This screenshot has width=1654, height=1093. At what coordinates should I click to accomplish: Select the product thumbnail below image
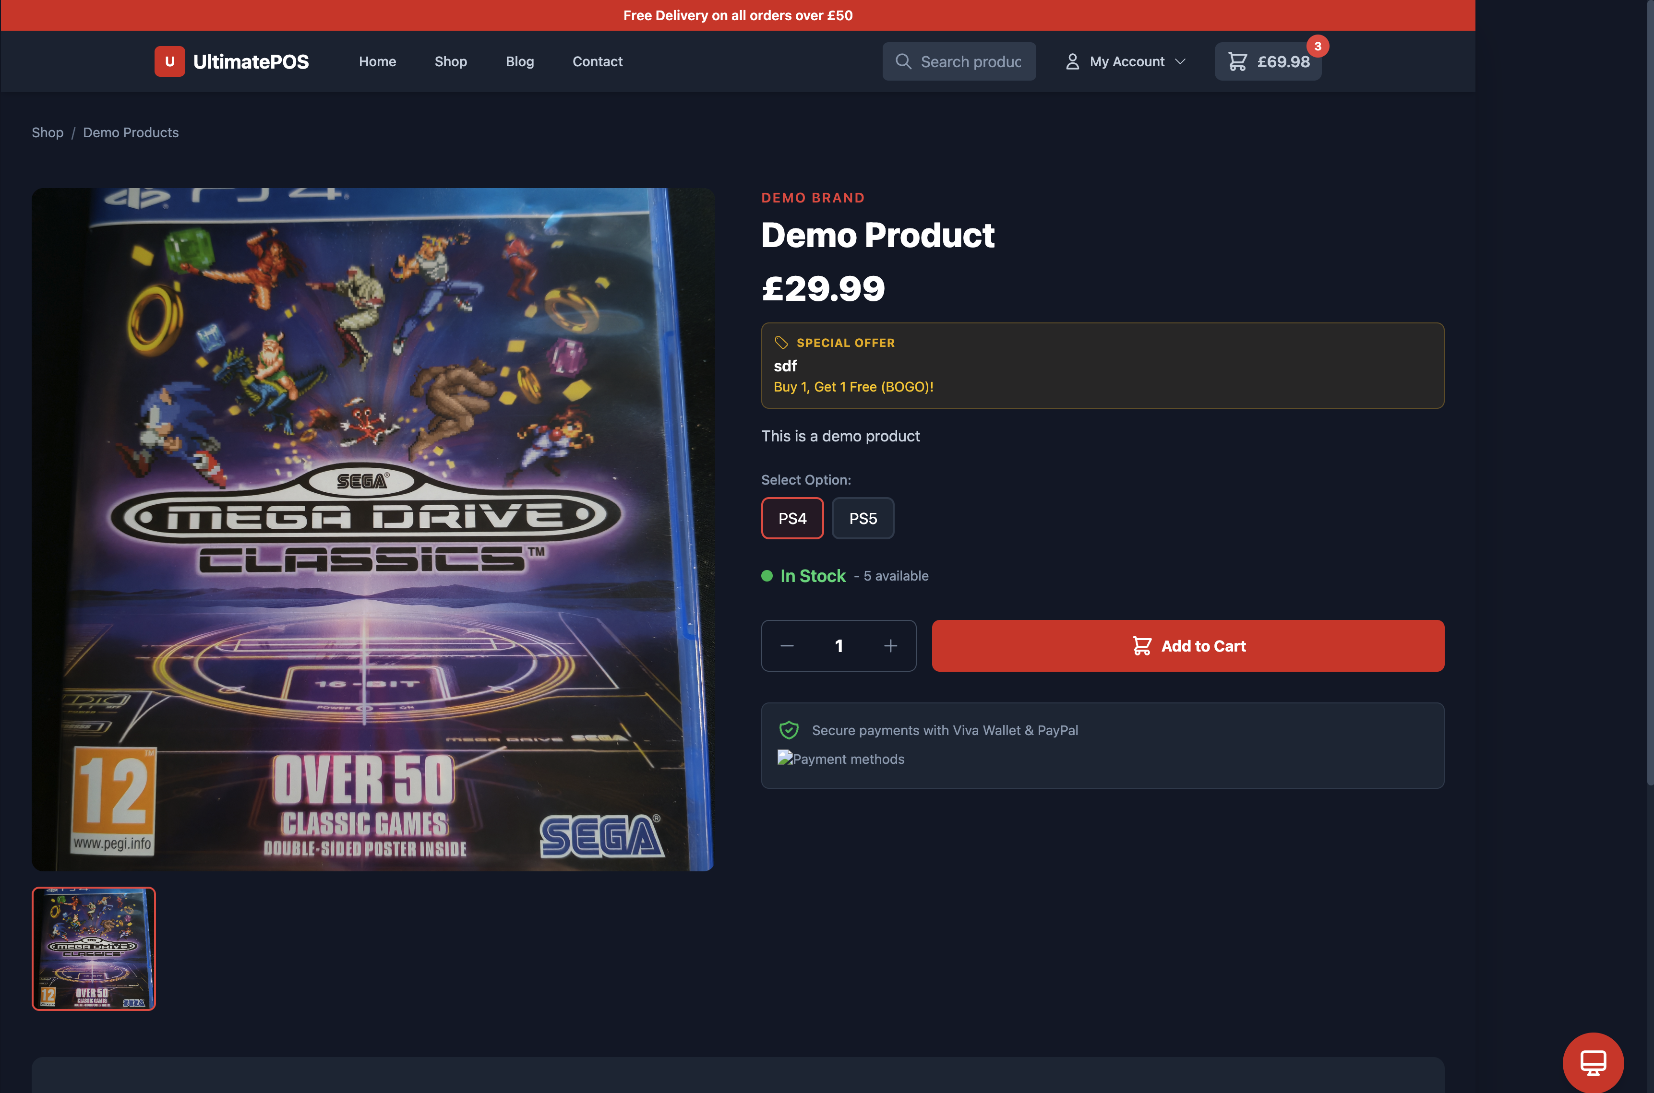[x=94, y=948]
